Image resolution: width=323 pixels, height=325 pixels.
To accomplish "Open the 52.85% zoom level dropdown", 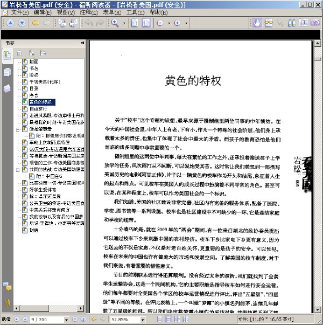I will [x=143, y=320].
